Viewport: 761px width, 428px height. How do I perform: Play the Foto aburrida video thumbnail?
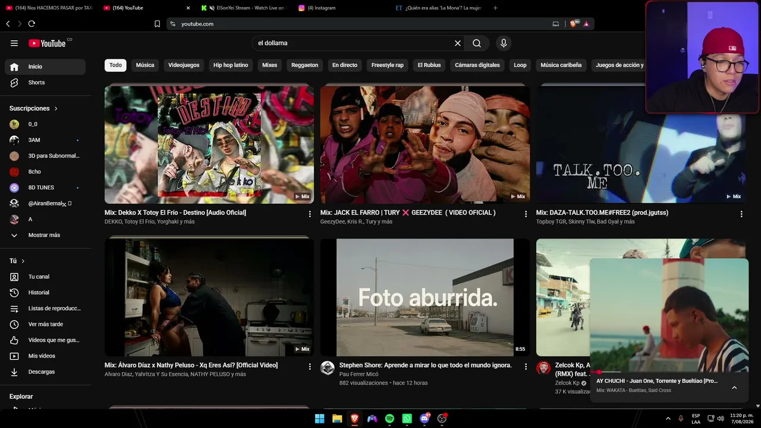[425, 297]
